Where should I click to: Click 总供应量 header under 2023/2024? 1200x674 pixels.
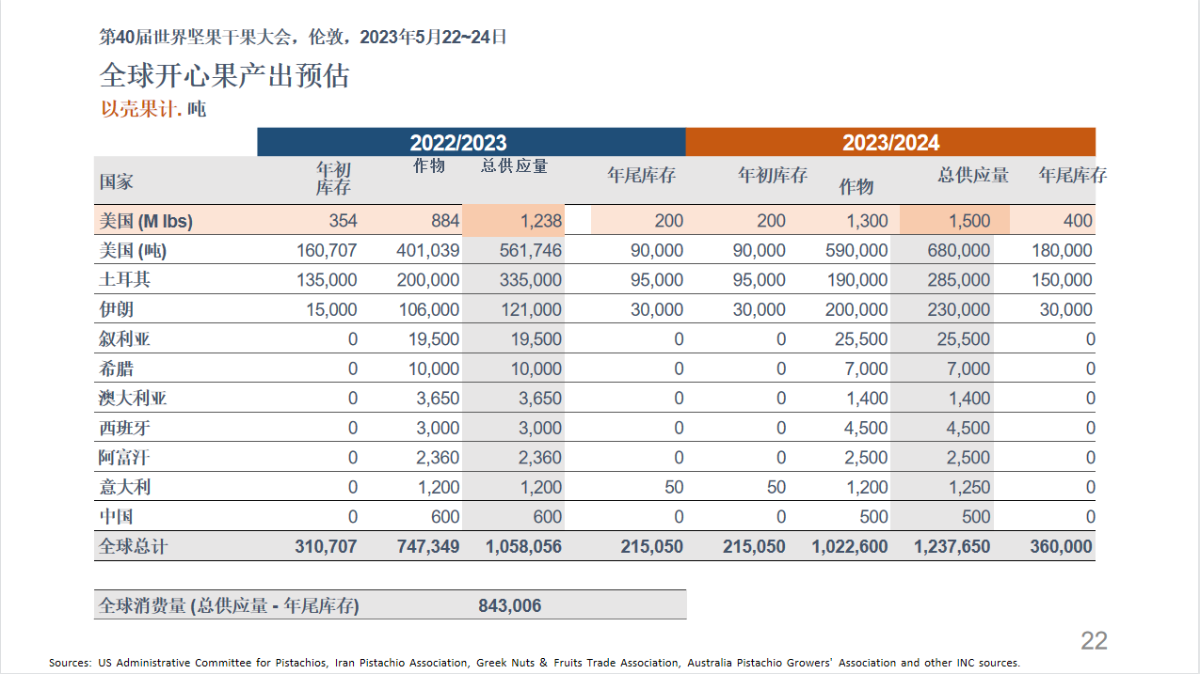(x=973, y=176)
